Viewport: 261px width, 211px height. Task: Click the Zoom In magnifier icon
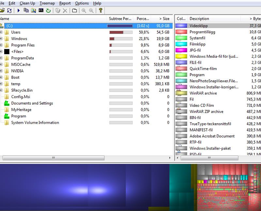pyautogui.click(x=84, y=10)
